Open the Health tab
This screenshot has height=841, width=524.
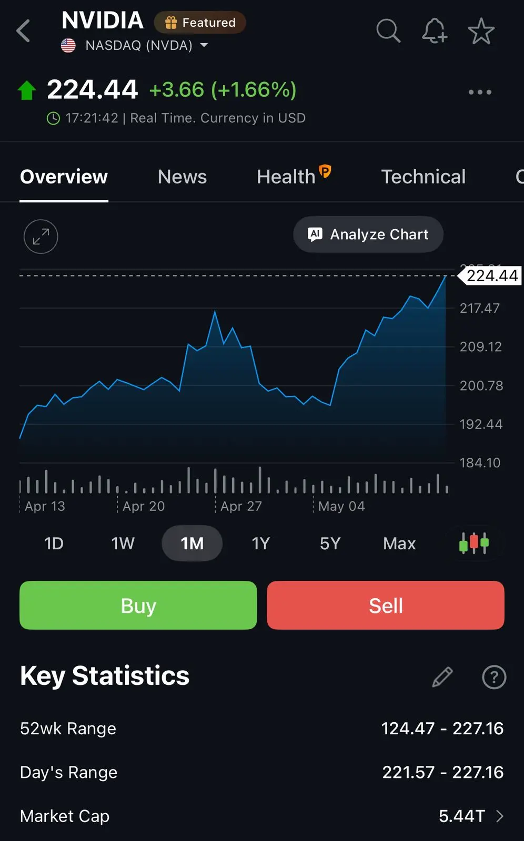(x=286, y=177)
